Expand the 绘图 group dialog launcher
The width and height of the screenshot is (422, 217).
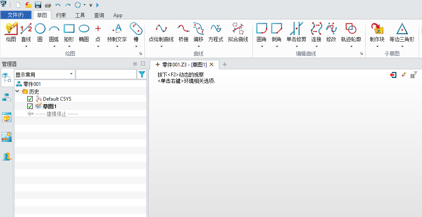pos(141,54)
